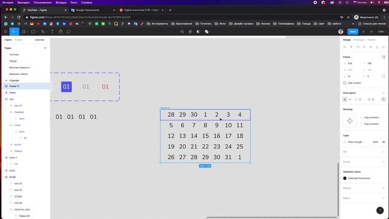Expand the boolean operations dropdown arrow
Screen dimensions: 389x219
[210, 32]
